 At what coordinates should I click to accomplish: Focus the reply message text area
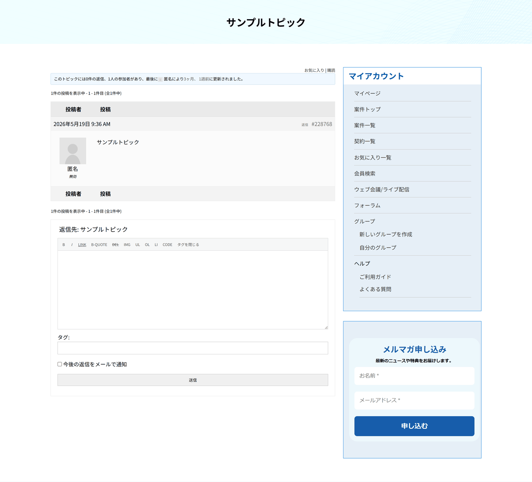193,290
